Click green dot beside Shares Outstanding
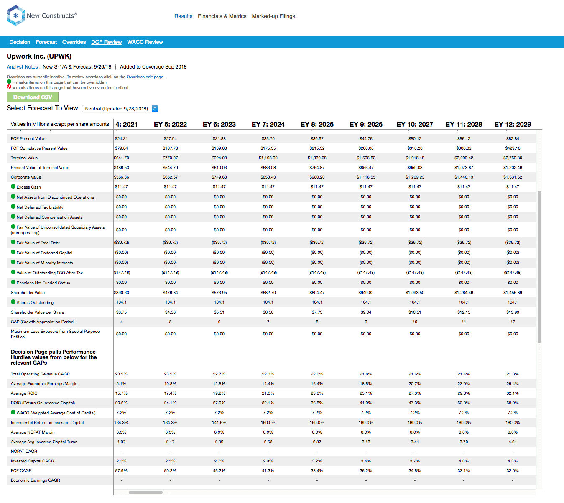 [13, 302]
